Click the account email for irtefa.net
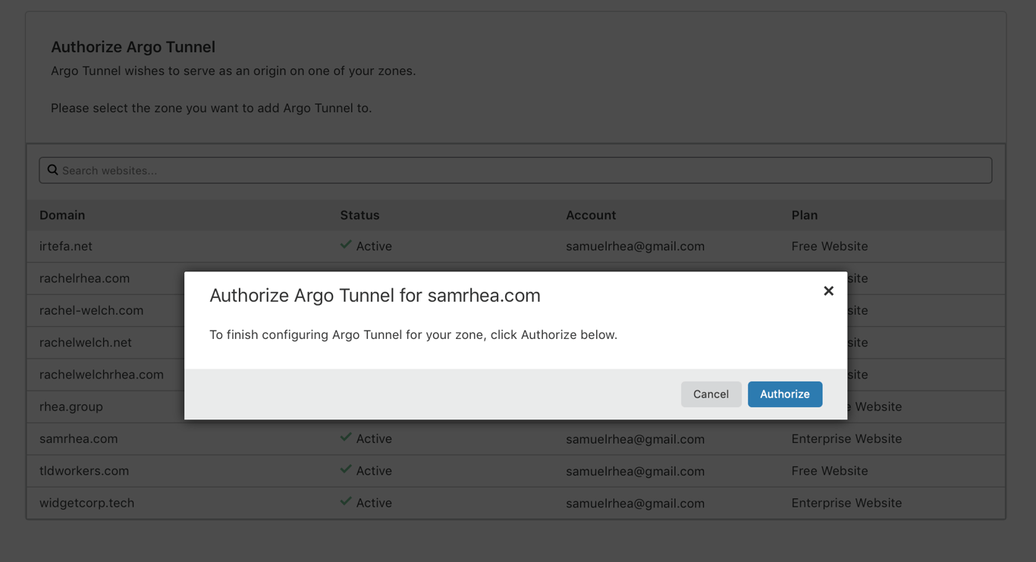Viewport: 1036px width, 562px height. pyautogui.click(x=636, y=246)
